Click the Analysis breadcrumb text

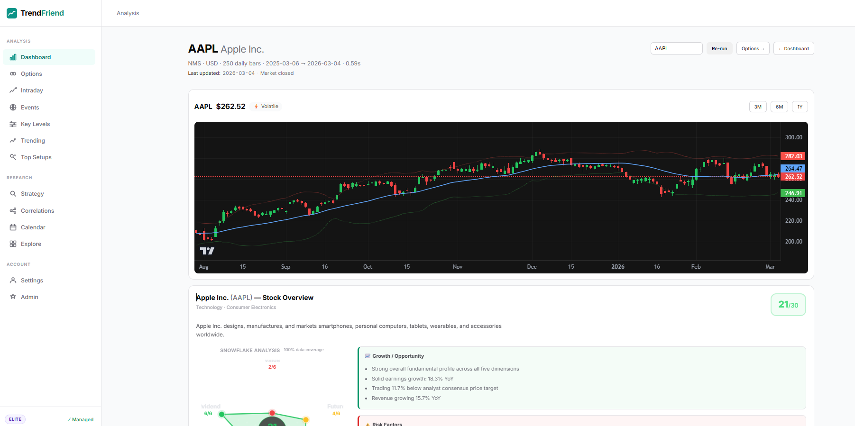click(128, 13)
